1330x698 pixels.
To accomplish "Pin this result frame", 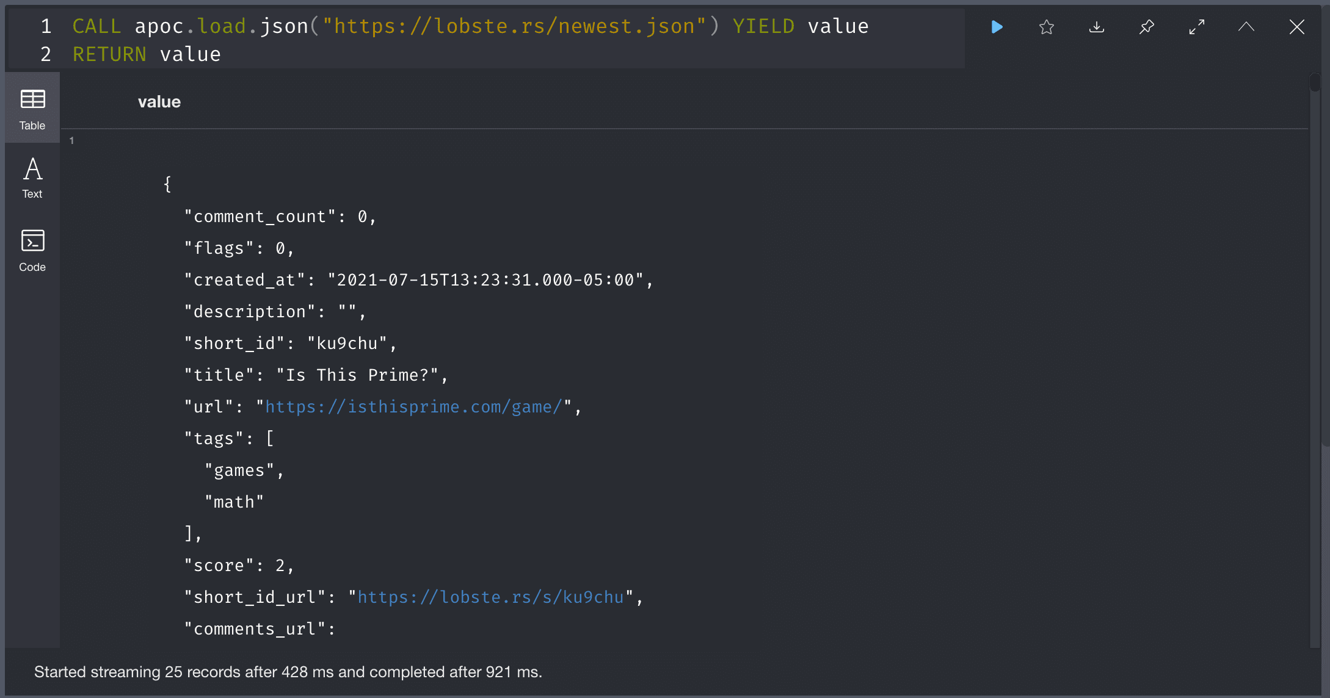I will [1147, 27].
